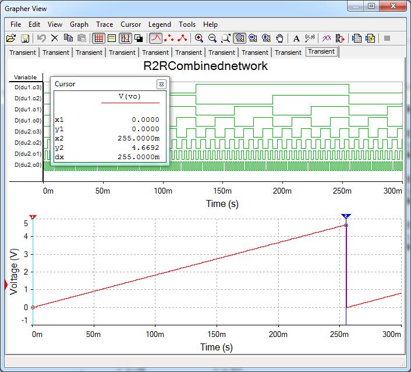This screenshot has width=411, height=372.
Task: Click the Paste toolbar icon
Action: pyautogui.click(x=82, y=38)
